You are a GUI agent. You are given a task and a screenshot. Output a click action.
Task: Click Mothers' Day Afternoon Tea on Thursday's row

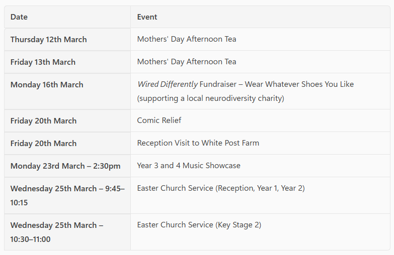[x=186, y=39]
